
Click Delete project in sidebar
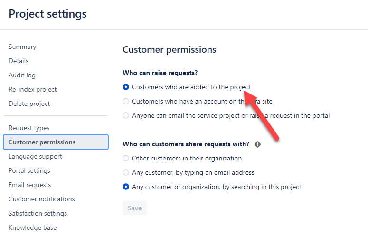(29, 104)
